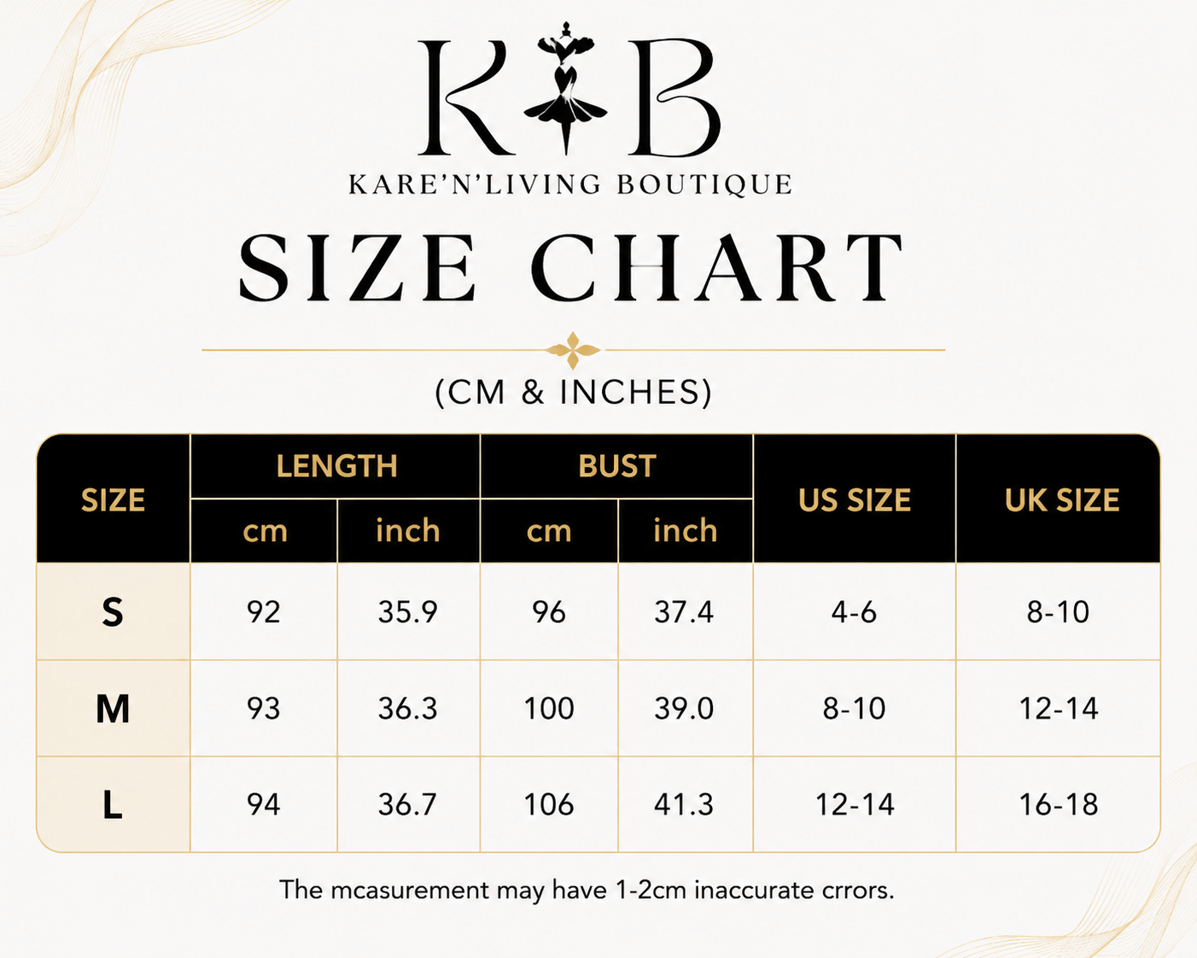Click the S size row label
The image size is (1197, 958).
113,611
